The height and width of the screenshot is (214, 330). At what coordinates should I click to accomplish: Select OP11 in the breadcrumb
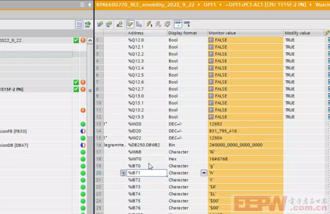[210, 5]
